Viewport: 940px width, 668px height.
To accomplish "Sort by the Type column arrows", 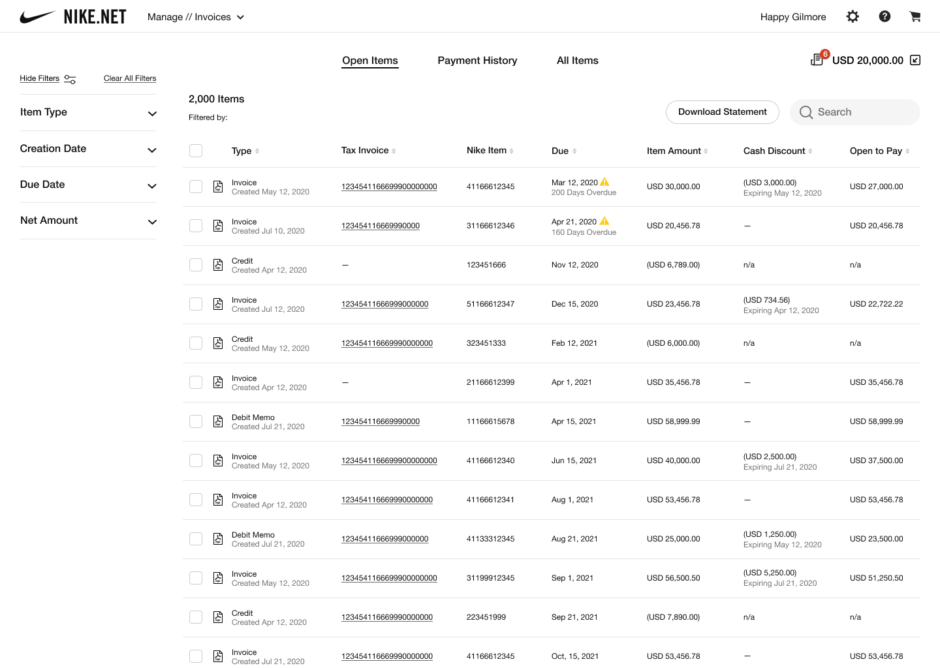I will pyautogui.click(x=257, y=151).
